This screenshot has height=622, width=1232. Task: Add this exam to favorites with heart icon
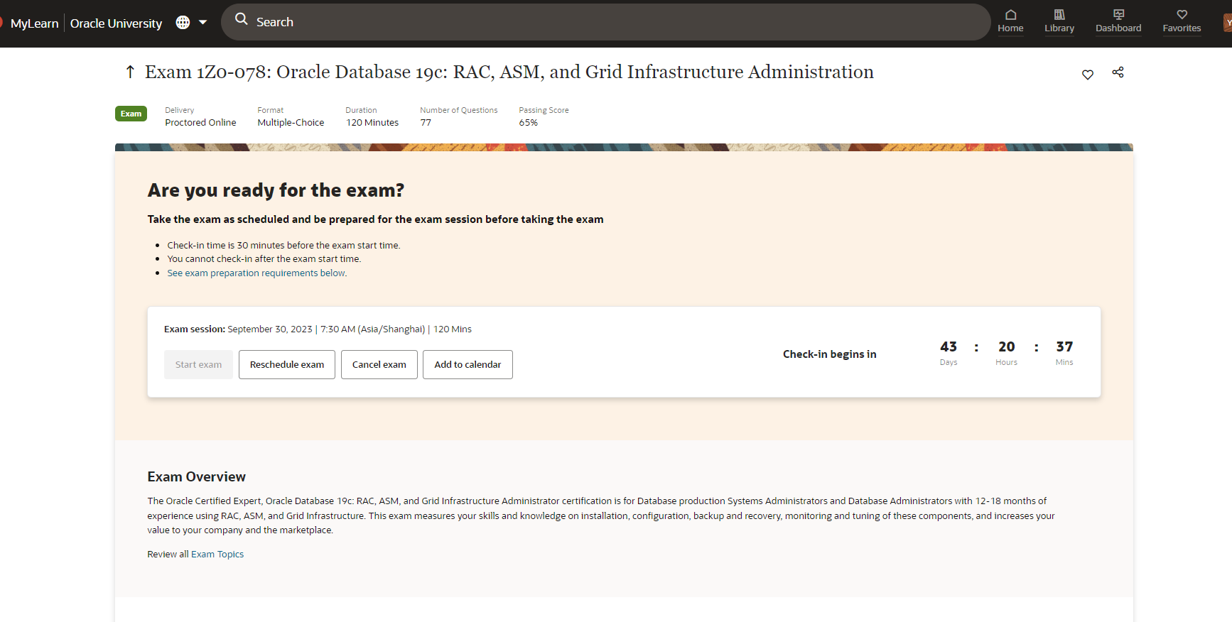click(x=1088, y=75)
